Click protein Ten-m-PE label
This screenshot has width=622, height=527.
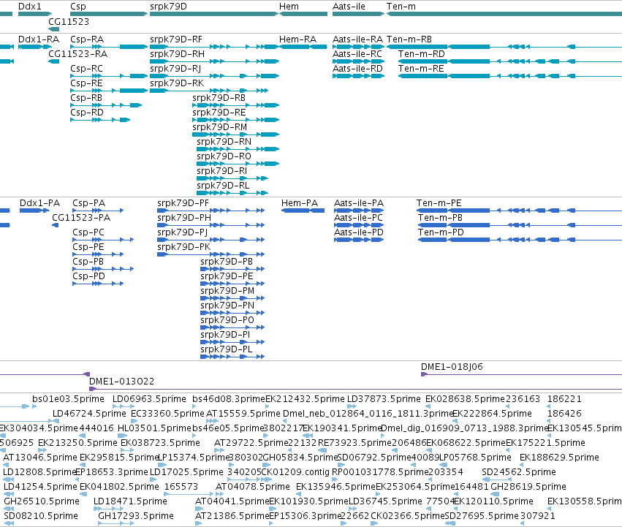439,203
